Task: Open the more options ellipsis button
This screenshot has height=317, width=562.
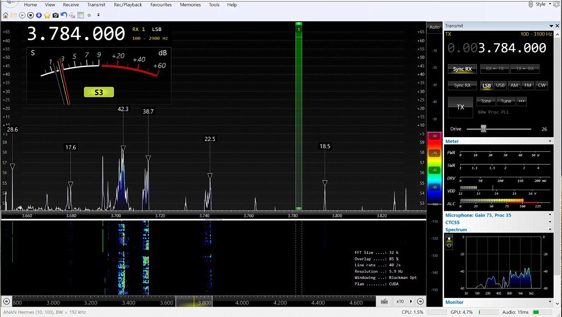Action: 521,101
